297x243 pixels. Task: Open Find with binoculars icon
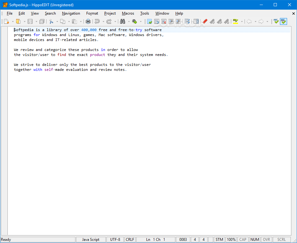123,21
